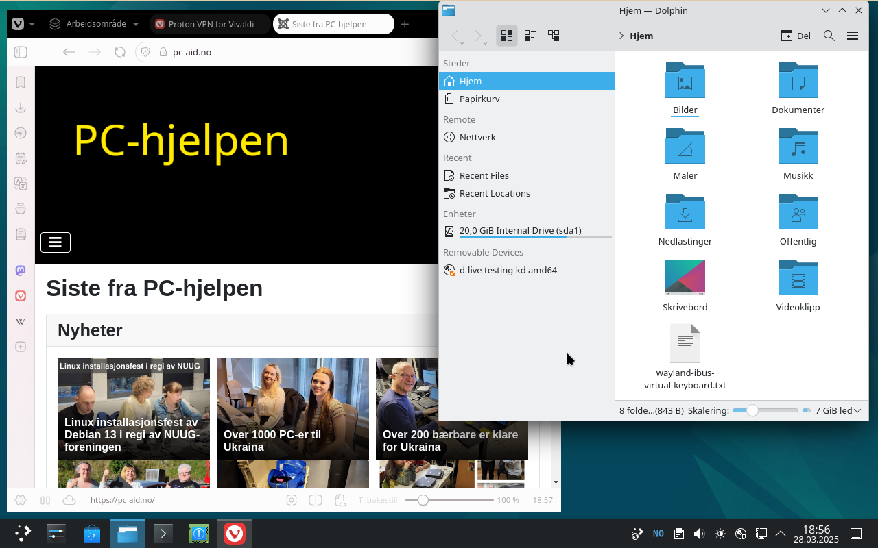
Task: Open Translate panel in Vivaldi sidebar
Action: (x=21, y=184)
